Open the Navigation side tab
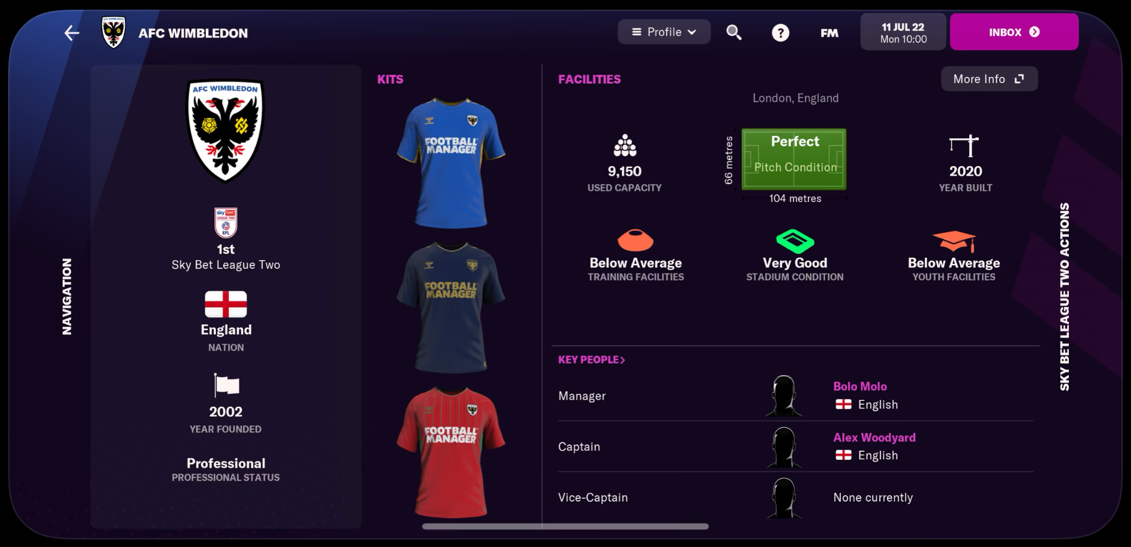This screenshot has width=1131, height=547. (x=67, y=297)
